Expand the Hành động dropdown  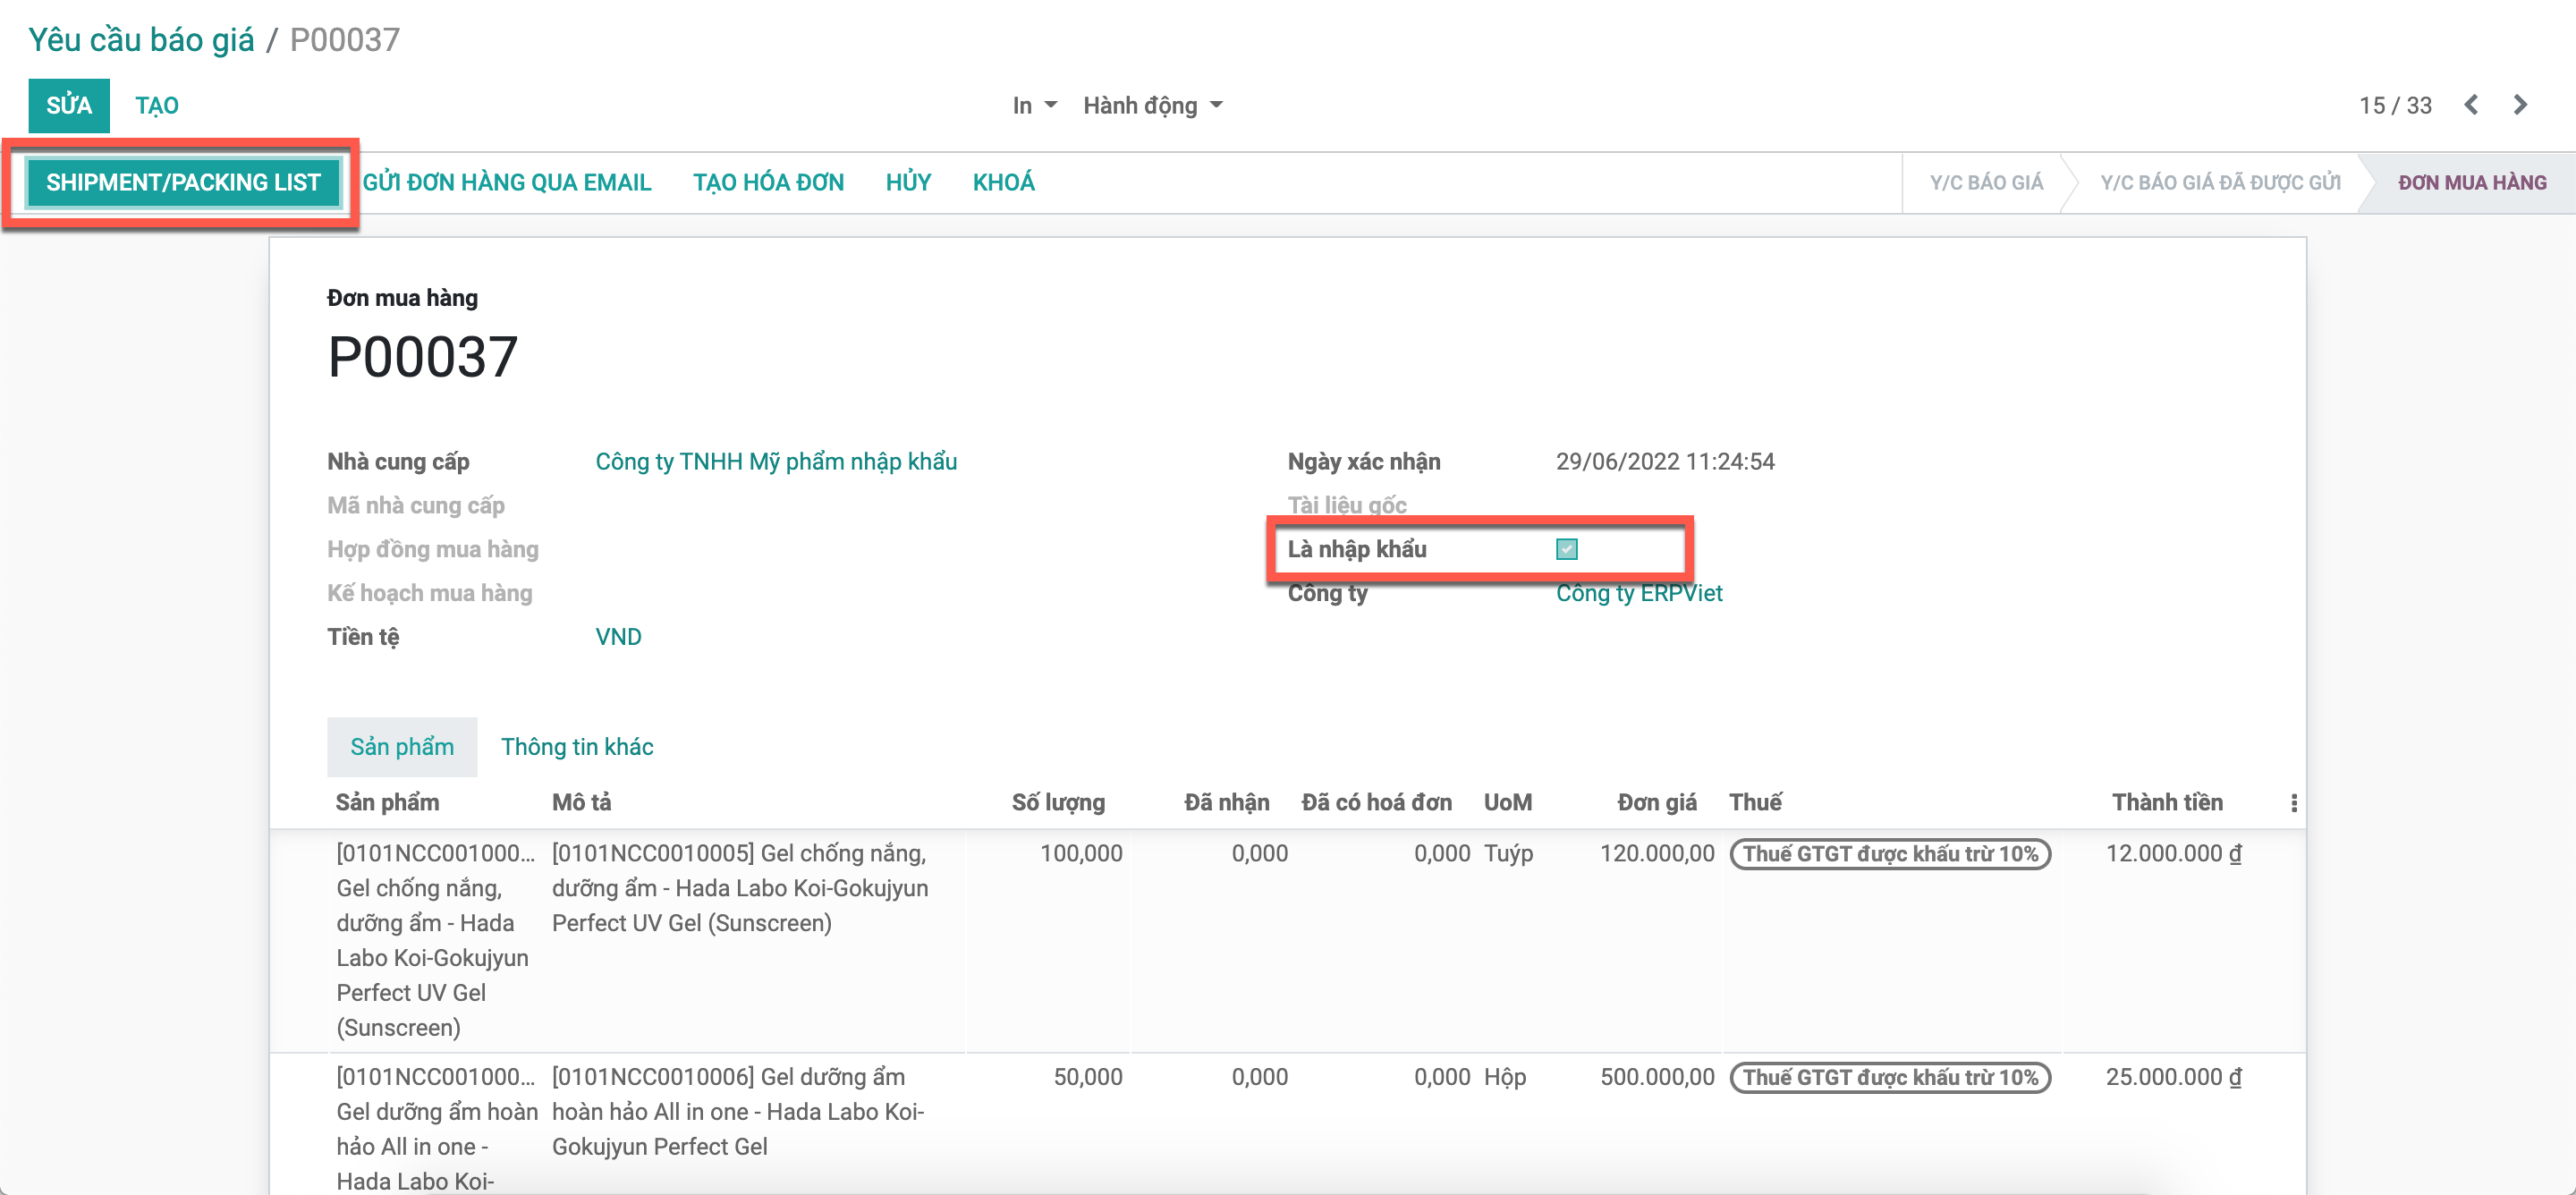(x=1153, y=105)
